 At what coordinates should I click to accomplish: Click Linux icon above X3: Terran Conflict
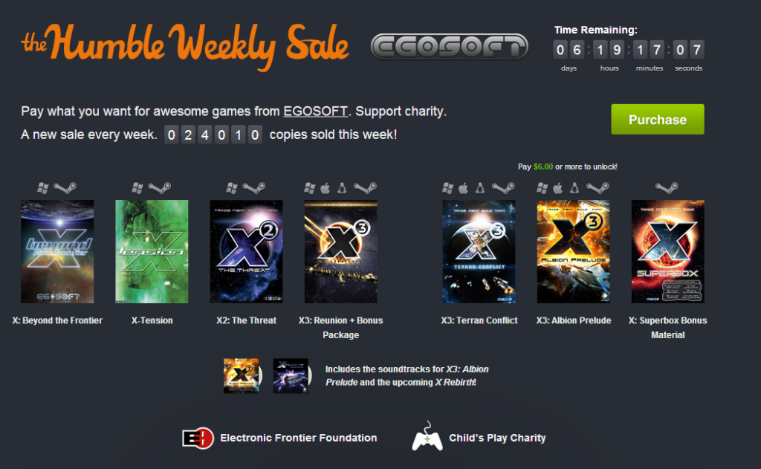(480, 188)
